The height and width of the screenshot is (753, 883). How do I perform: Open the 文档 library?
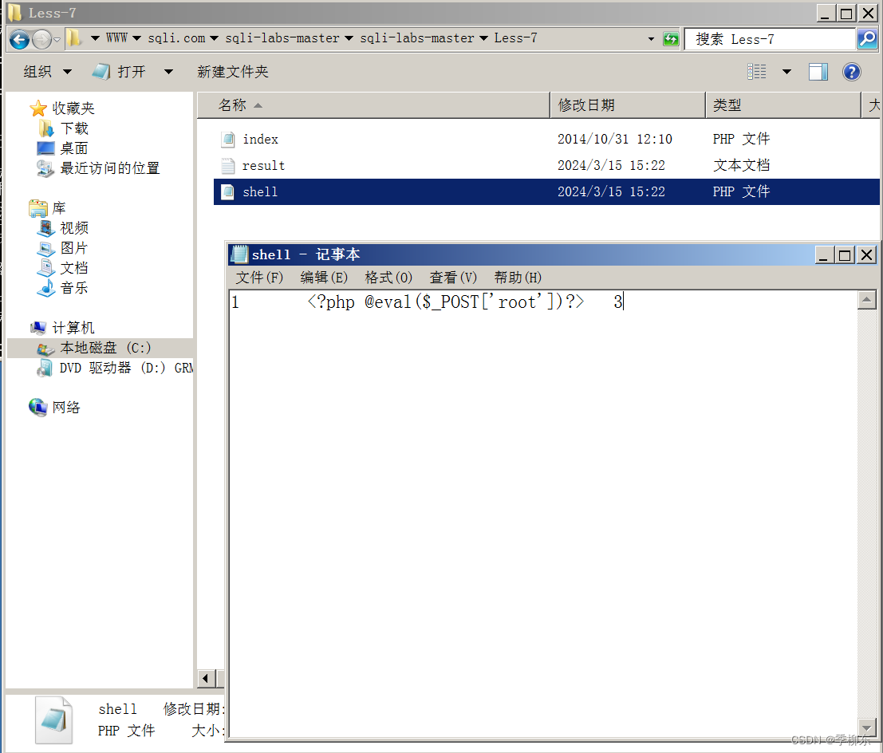[x=74, y=268]
